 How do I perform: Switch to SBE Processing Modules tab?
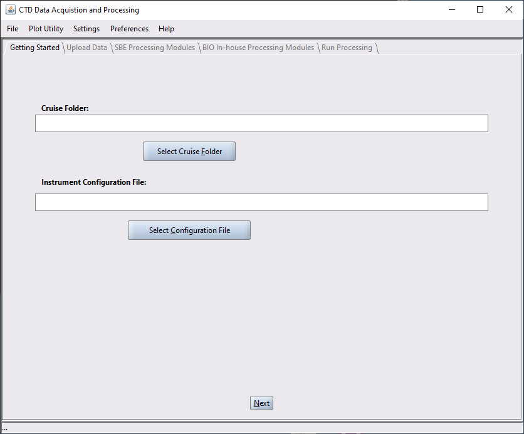pos(155,48)
